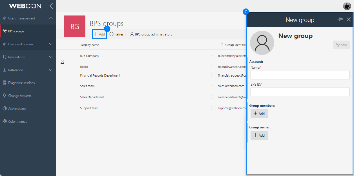The image size is (354, 176).
Task: Focus the BPS ID input field
Action: (x=300, y=92)
